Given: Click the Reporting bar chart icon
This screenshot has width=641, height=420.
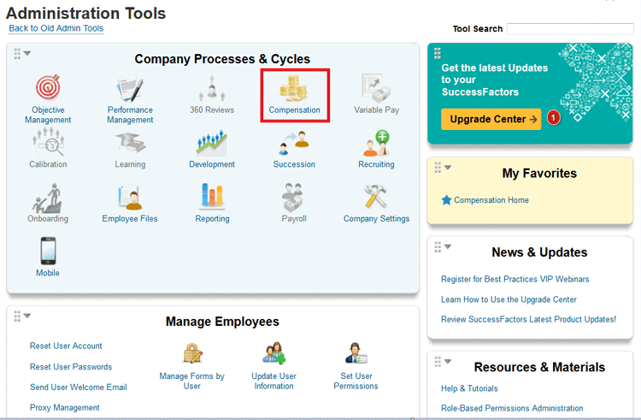Looking at the screenshot, I should 212,195.
